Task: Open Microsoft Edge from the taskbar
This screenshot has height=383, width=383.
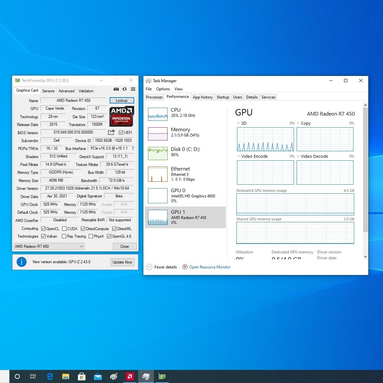Action: point(50,376)
